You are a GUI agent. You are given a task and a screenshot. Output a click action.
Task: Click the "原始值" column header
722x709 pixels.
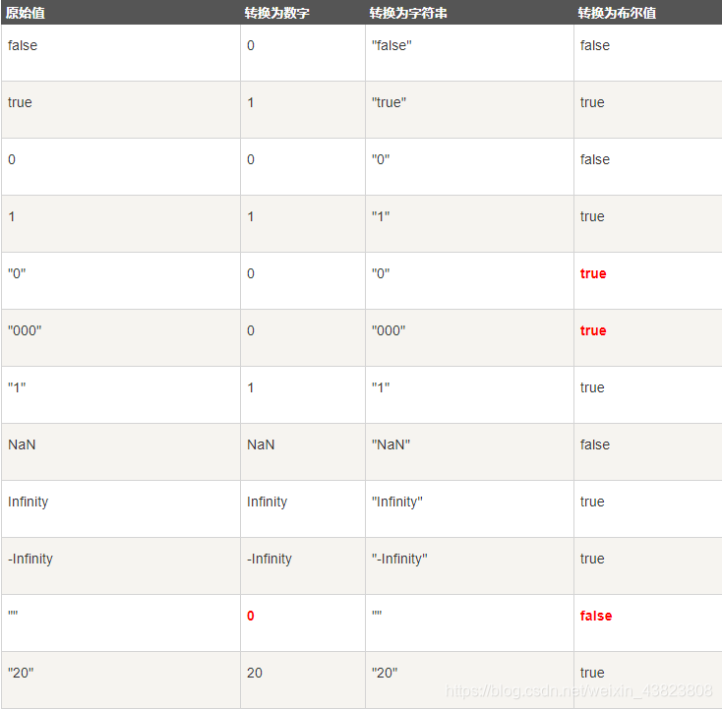tap(26, 13)
